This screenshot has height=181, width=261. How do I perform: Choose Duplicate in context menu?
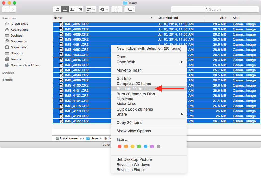tap(149, 99)
